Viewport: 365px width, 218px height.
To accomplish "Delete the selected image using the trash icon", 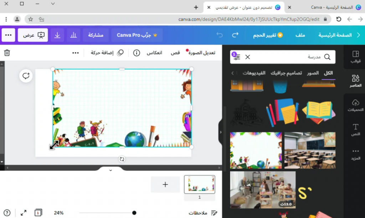I will click(7, 52).
